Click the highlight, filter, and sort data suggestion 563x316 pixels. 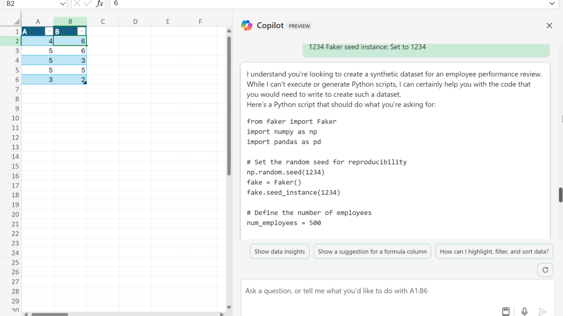click(x=494, y=251)
